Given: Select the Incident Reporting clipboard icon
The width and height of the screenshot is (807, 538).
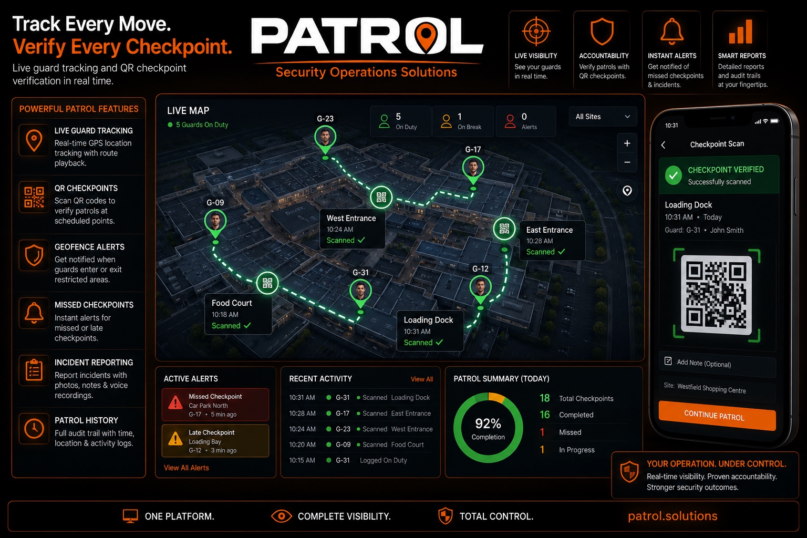Looking at the screenshot, I should pos(34,371).
